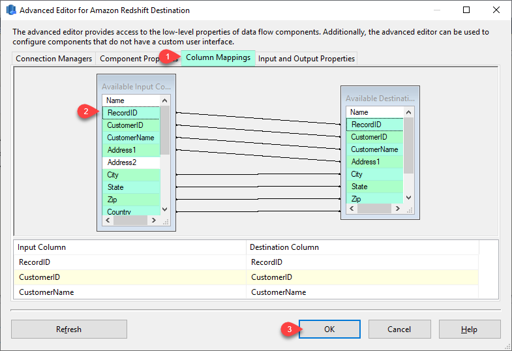Click Name header in destination columns list

click(x=375, y=112)
